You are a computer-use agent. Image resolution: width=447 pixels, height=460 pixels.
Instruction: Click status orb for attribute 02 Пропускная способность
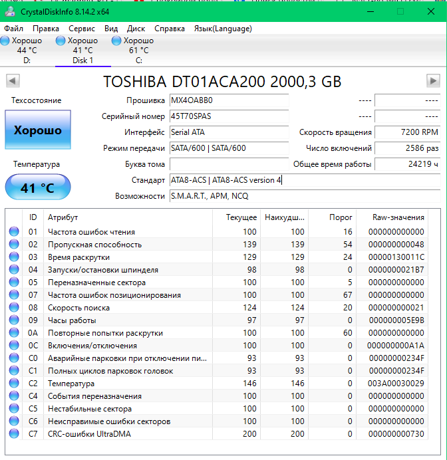(x=14, y=244)
